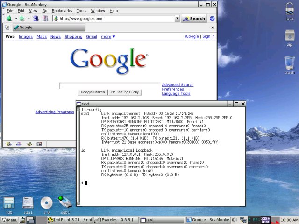
Task: Click the rxvt window title icon
Action: click(79, 104)
